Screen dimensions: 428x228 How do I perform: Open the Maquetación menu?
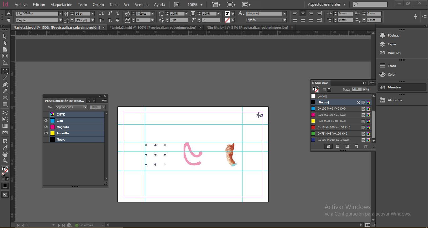(x=61, y=5)
